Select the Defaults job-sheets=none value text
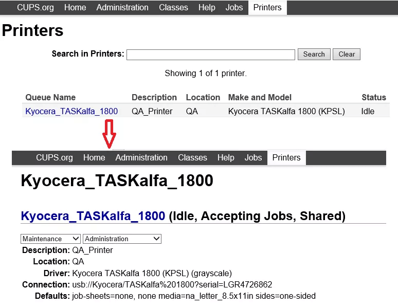This screenshot has height=307, width=398. click(194, 296)
